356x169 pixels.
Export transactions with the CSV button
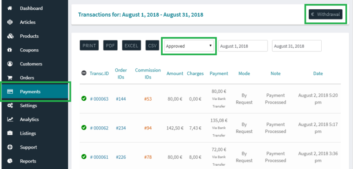pyautogui.click(x=153, y=45)
